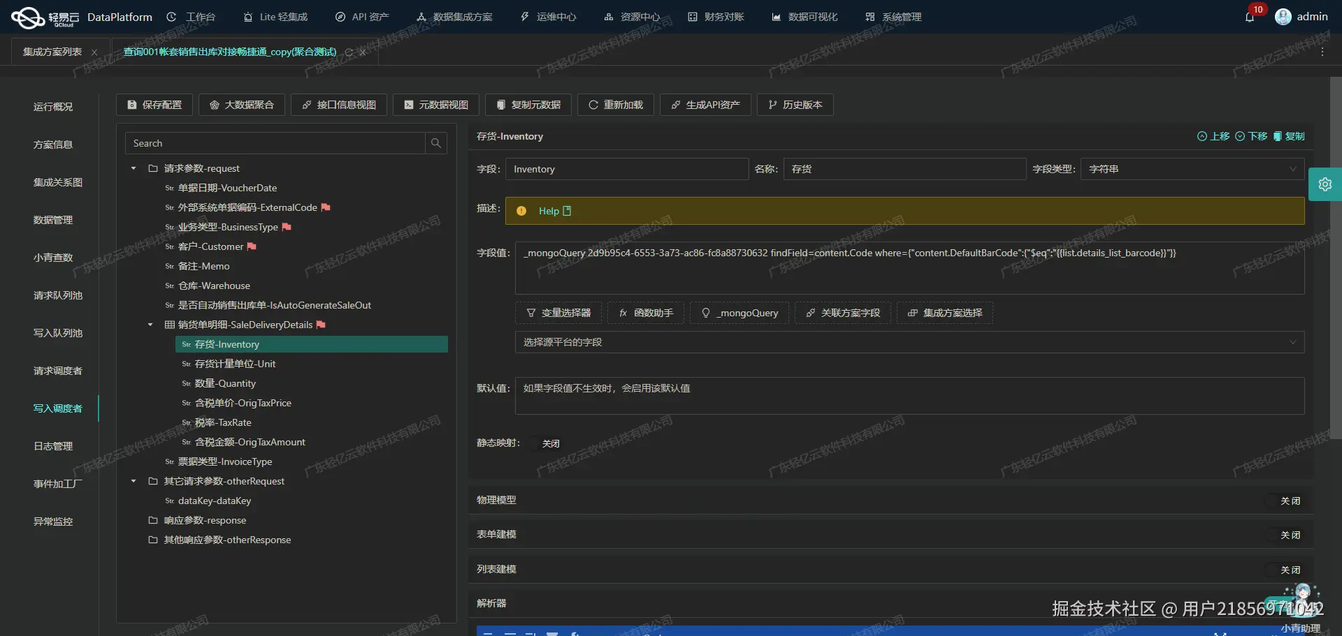Open 关联方案字段 field linker
Screen dimensions: 1342x636
(x=842, y=313)
